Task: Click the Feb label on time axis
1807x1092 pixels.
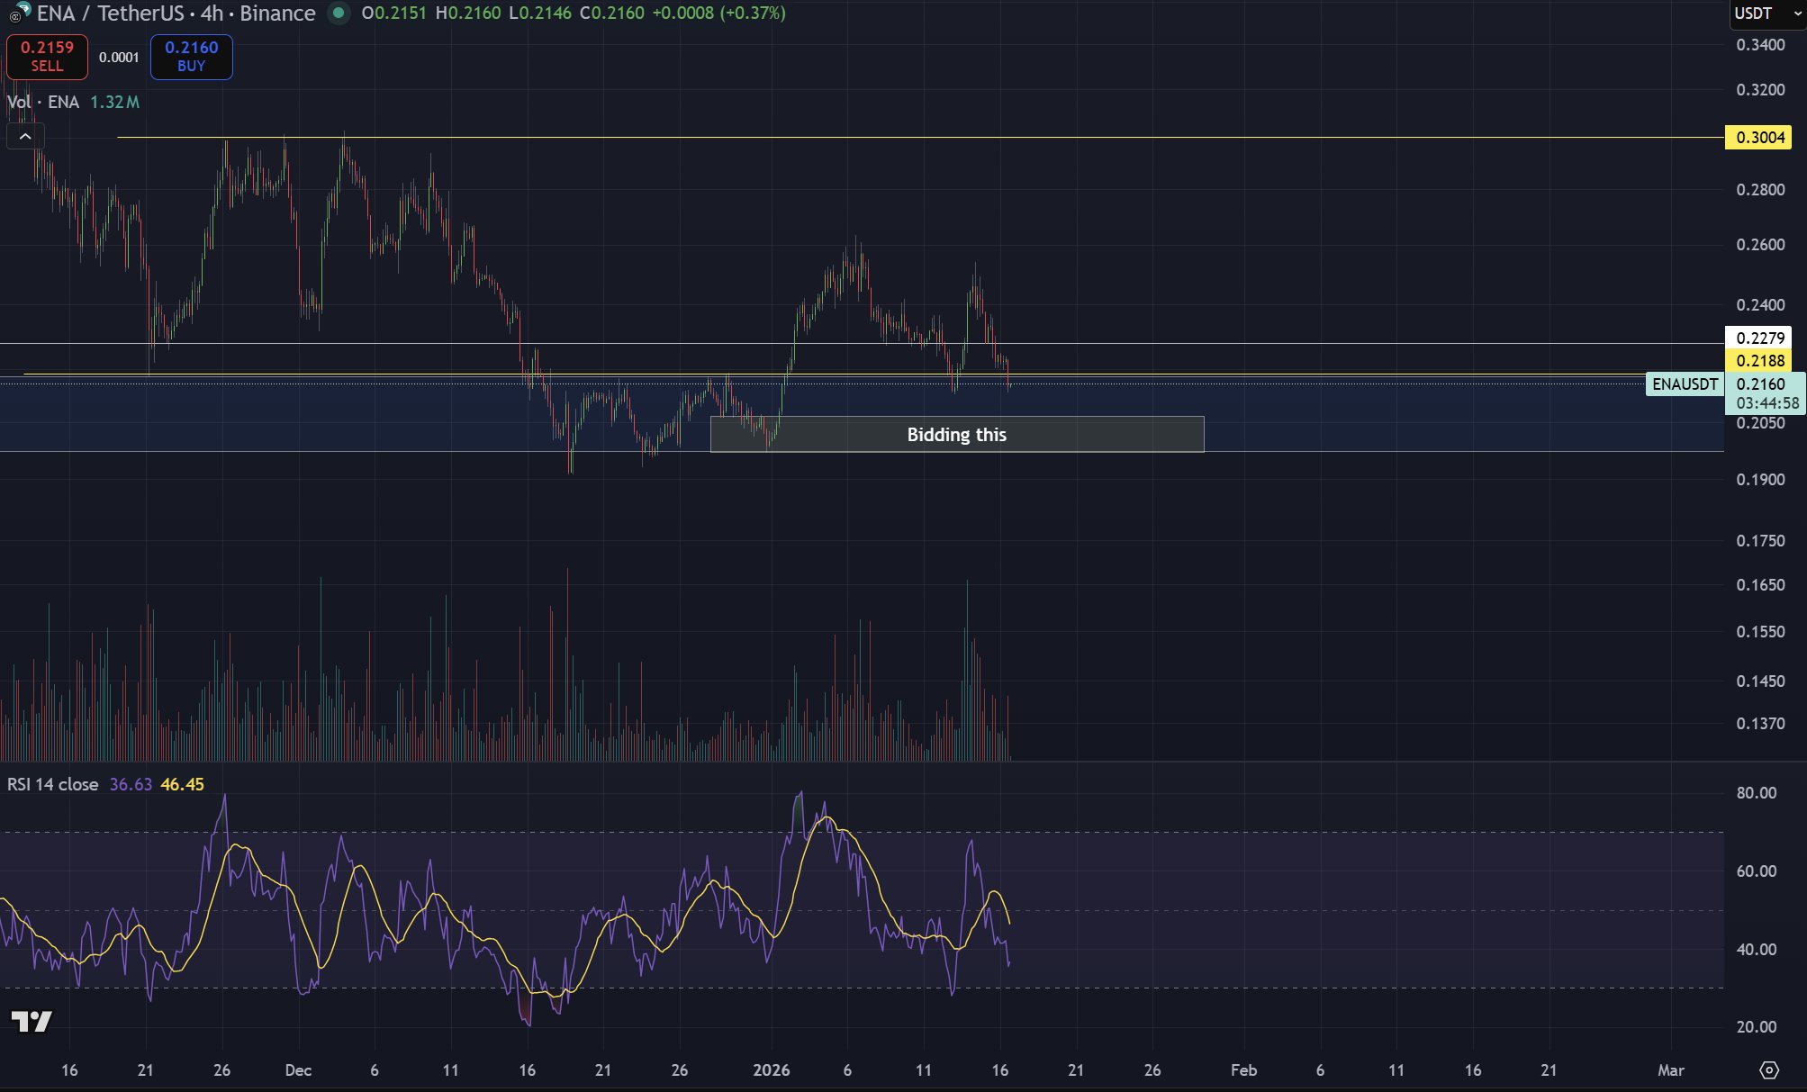Action: [x=1243, y=1069]
